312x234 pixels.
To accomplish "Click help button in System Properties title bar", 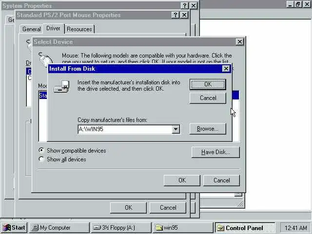I will [x=184, y=5].
